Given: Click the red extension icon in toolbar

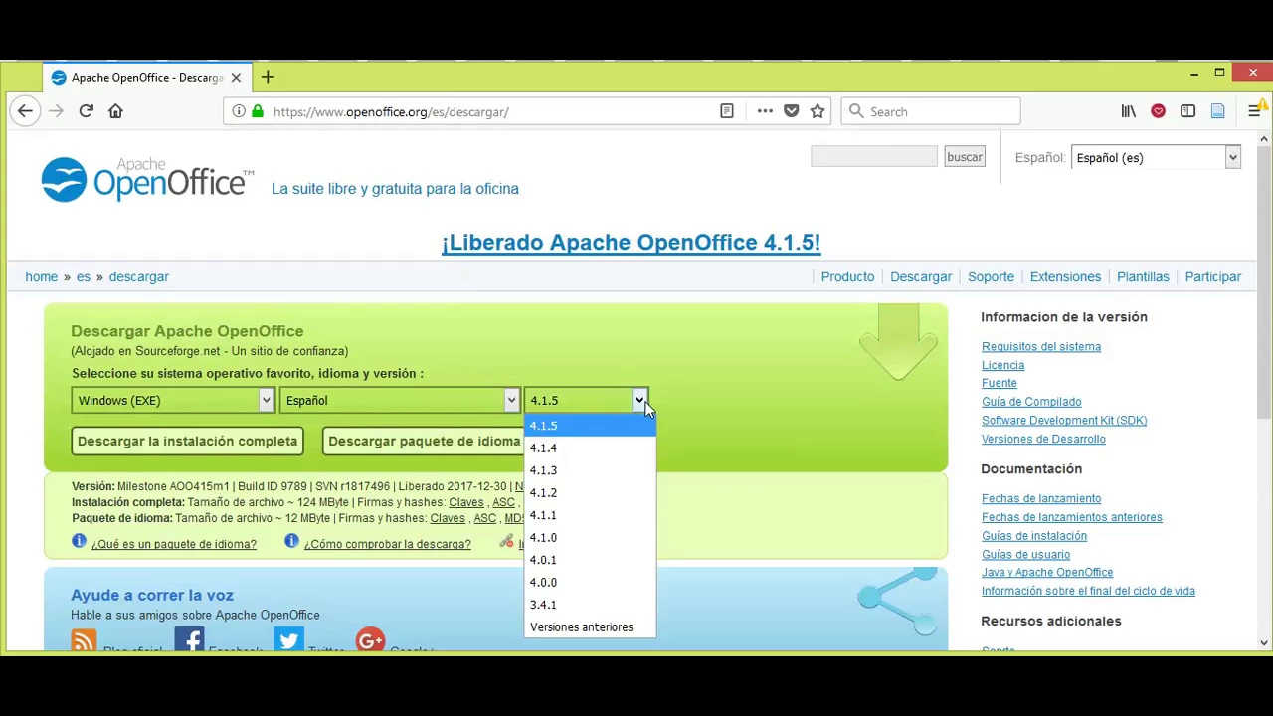Looking at the screenshot, I should [x=1158, y=111].
